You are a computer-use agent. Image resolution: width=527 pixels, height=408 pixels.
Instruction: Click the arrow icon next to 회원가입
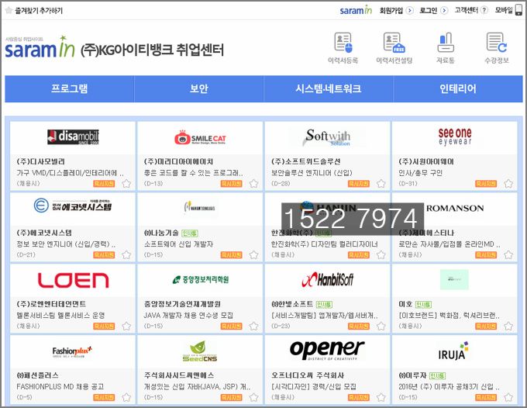[x=409, y=10]
